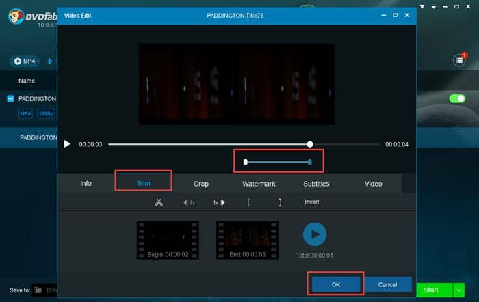The image size is (479, 302).
Task: Select the highlighted PADDINGTON title row
Action: coord(29,137)
